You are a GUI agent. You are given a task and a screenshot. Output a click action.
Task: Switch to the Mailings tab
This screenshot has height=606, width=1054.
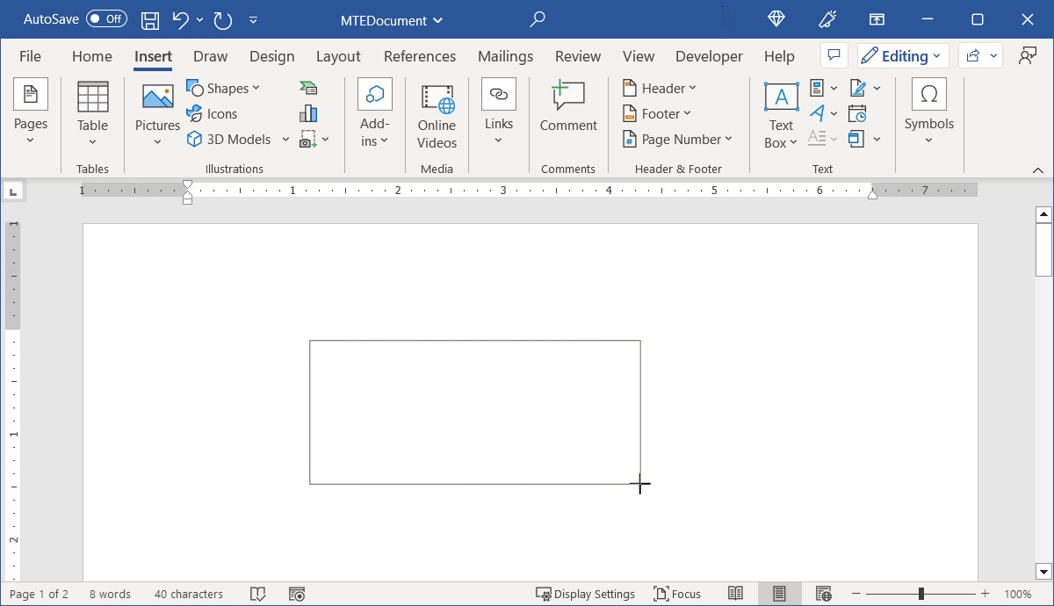[505, 56]
